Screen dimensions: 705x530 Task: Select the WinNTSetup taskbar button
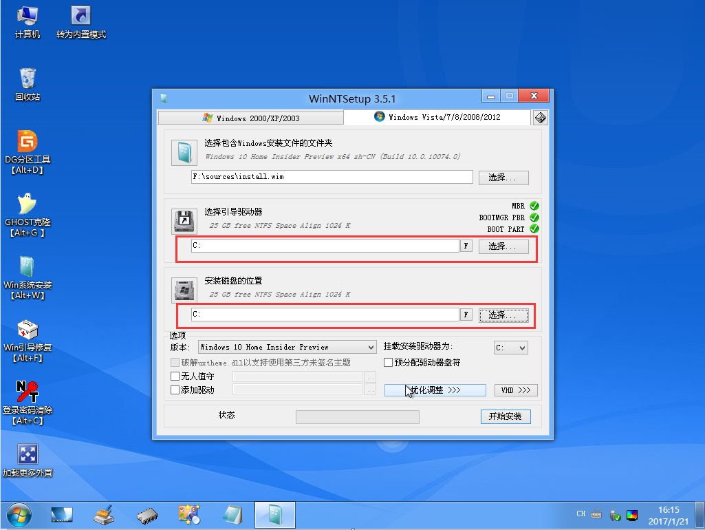pos(275,515)
